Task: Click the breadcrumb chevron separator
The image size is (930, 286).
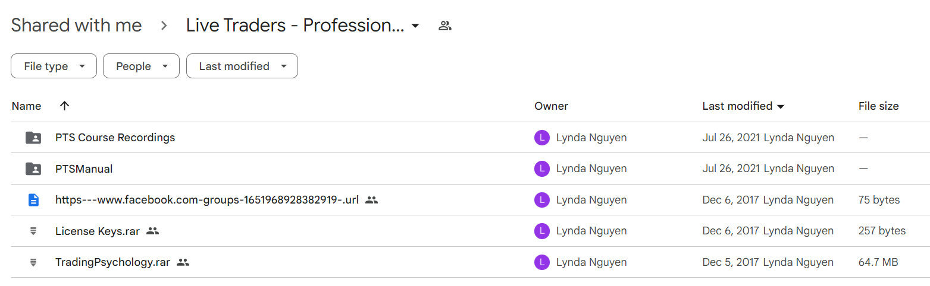Action: pos(164,26)
